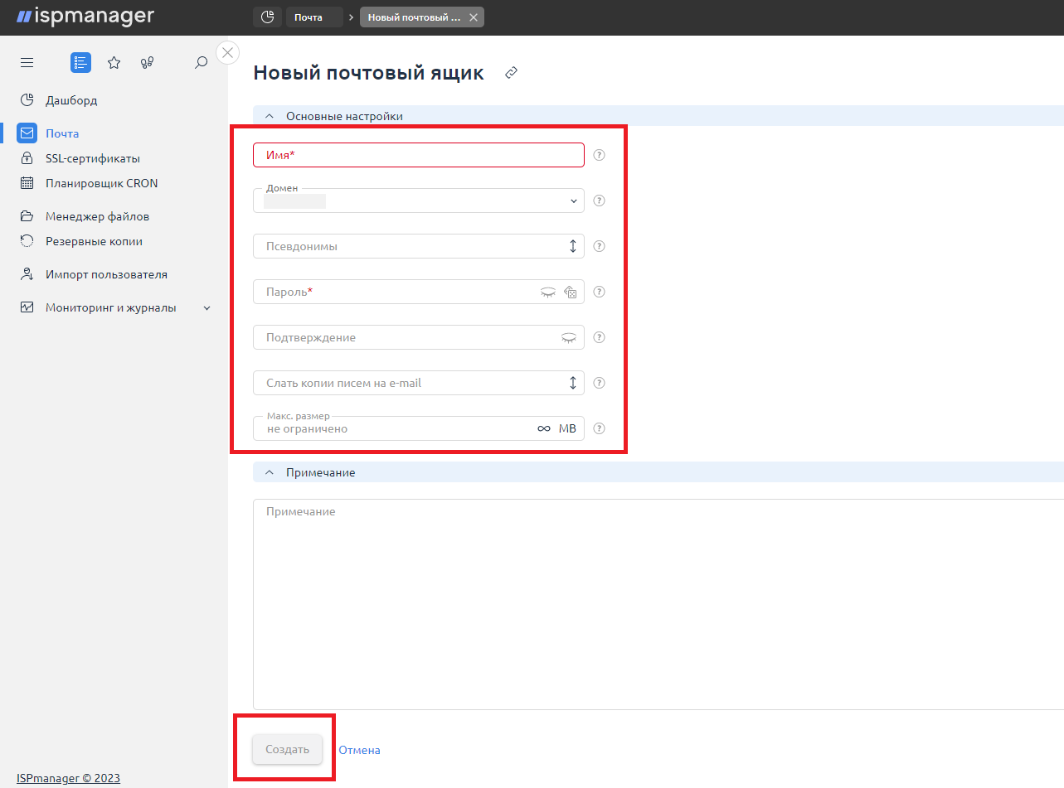Toggle password visibility in Пароль field

[x=548, y=292]
